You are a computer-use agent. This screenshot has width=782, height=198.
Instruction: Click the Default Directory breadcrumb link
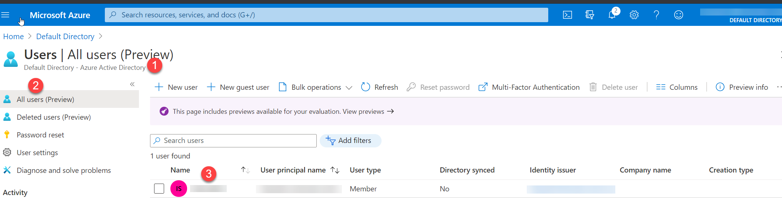tap(65, 37)
